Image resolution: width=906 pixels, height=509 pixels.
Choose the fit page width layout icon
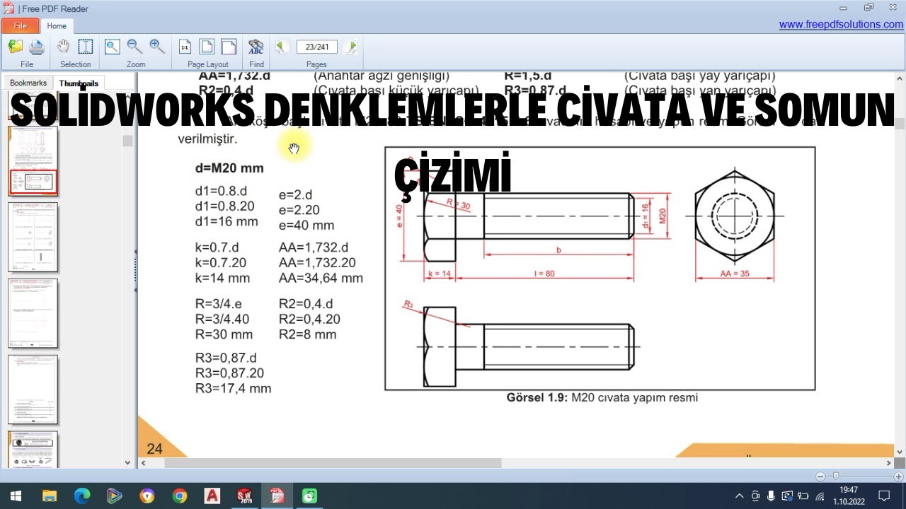coord(229,47)
